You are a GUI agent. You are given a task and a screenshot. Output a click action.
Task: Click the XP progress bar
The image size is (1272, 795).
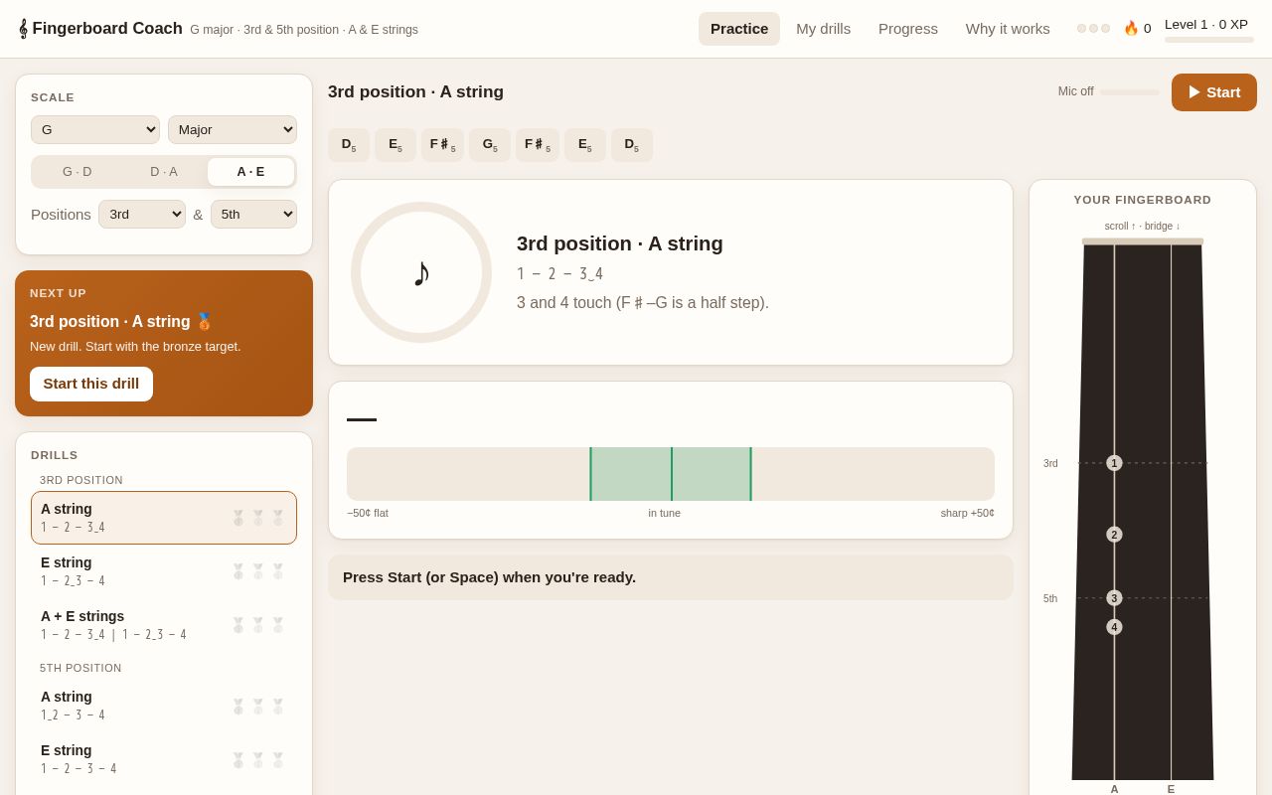pyautogui.click(x=1209, y=40)
